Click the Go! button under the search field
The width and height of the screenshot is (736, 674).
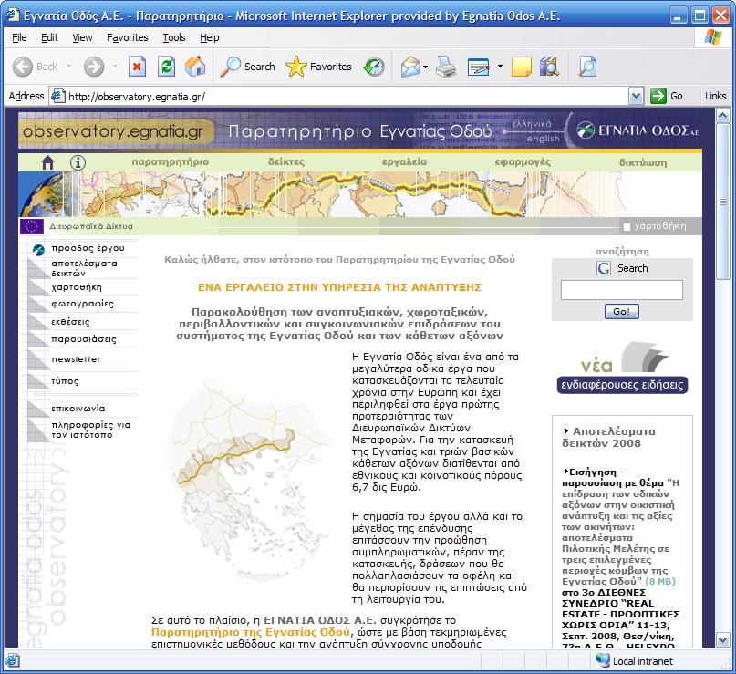621,311
